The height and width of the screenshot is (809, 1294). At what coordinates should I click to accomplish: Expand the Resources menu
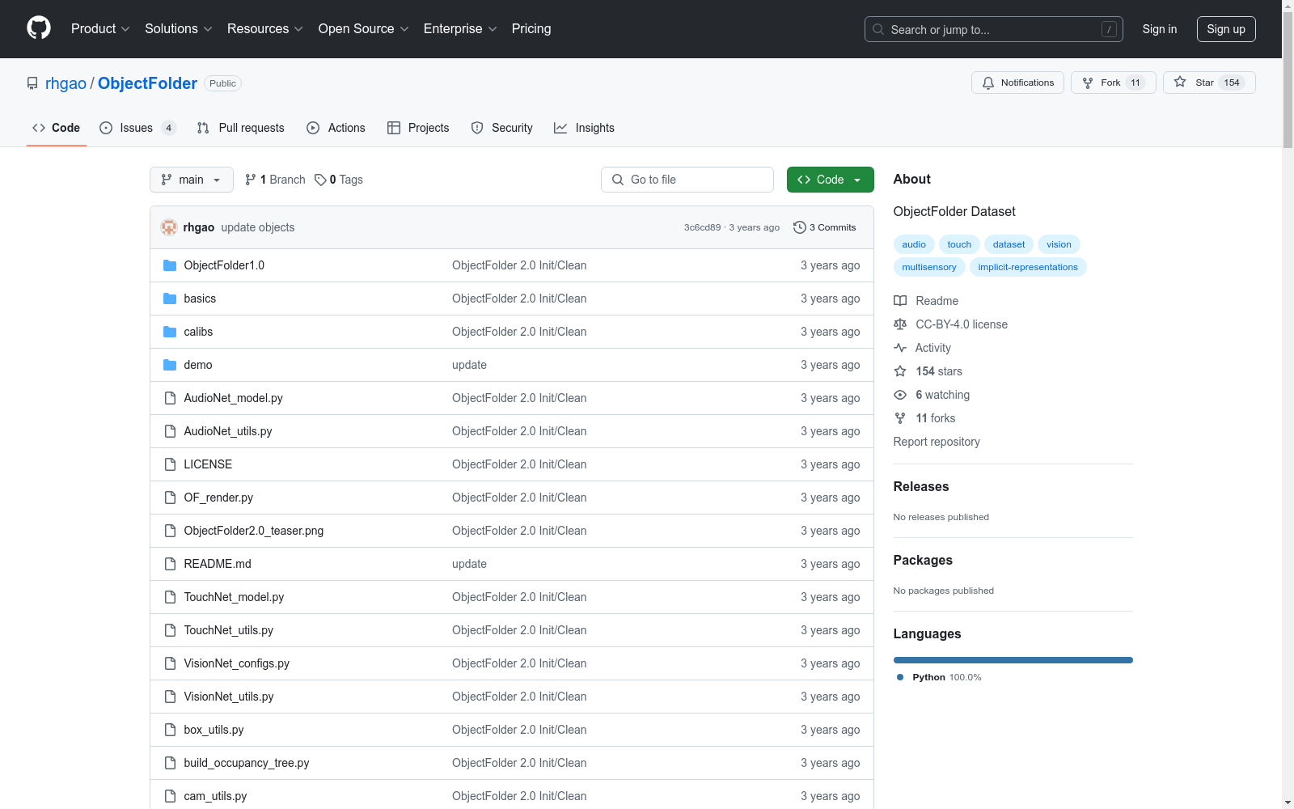(265, 29)
